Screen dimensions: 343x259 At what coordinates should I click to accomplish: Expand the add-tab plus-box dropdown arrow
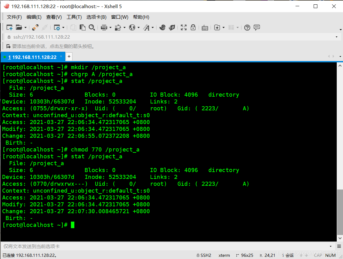223,27
